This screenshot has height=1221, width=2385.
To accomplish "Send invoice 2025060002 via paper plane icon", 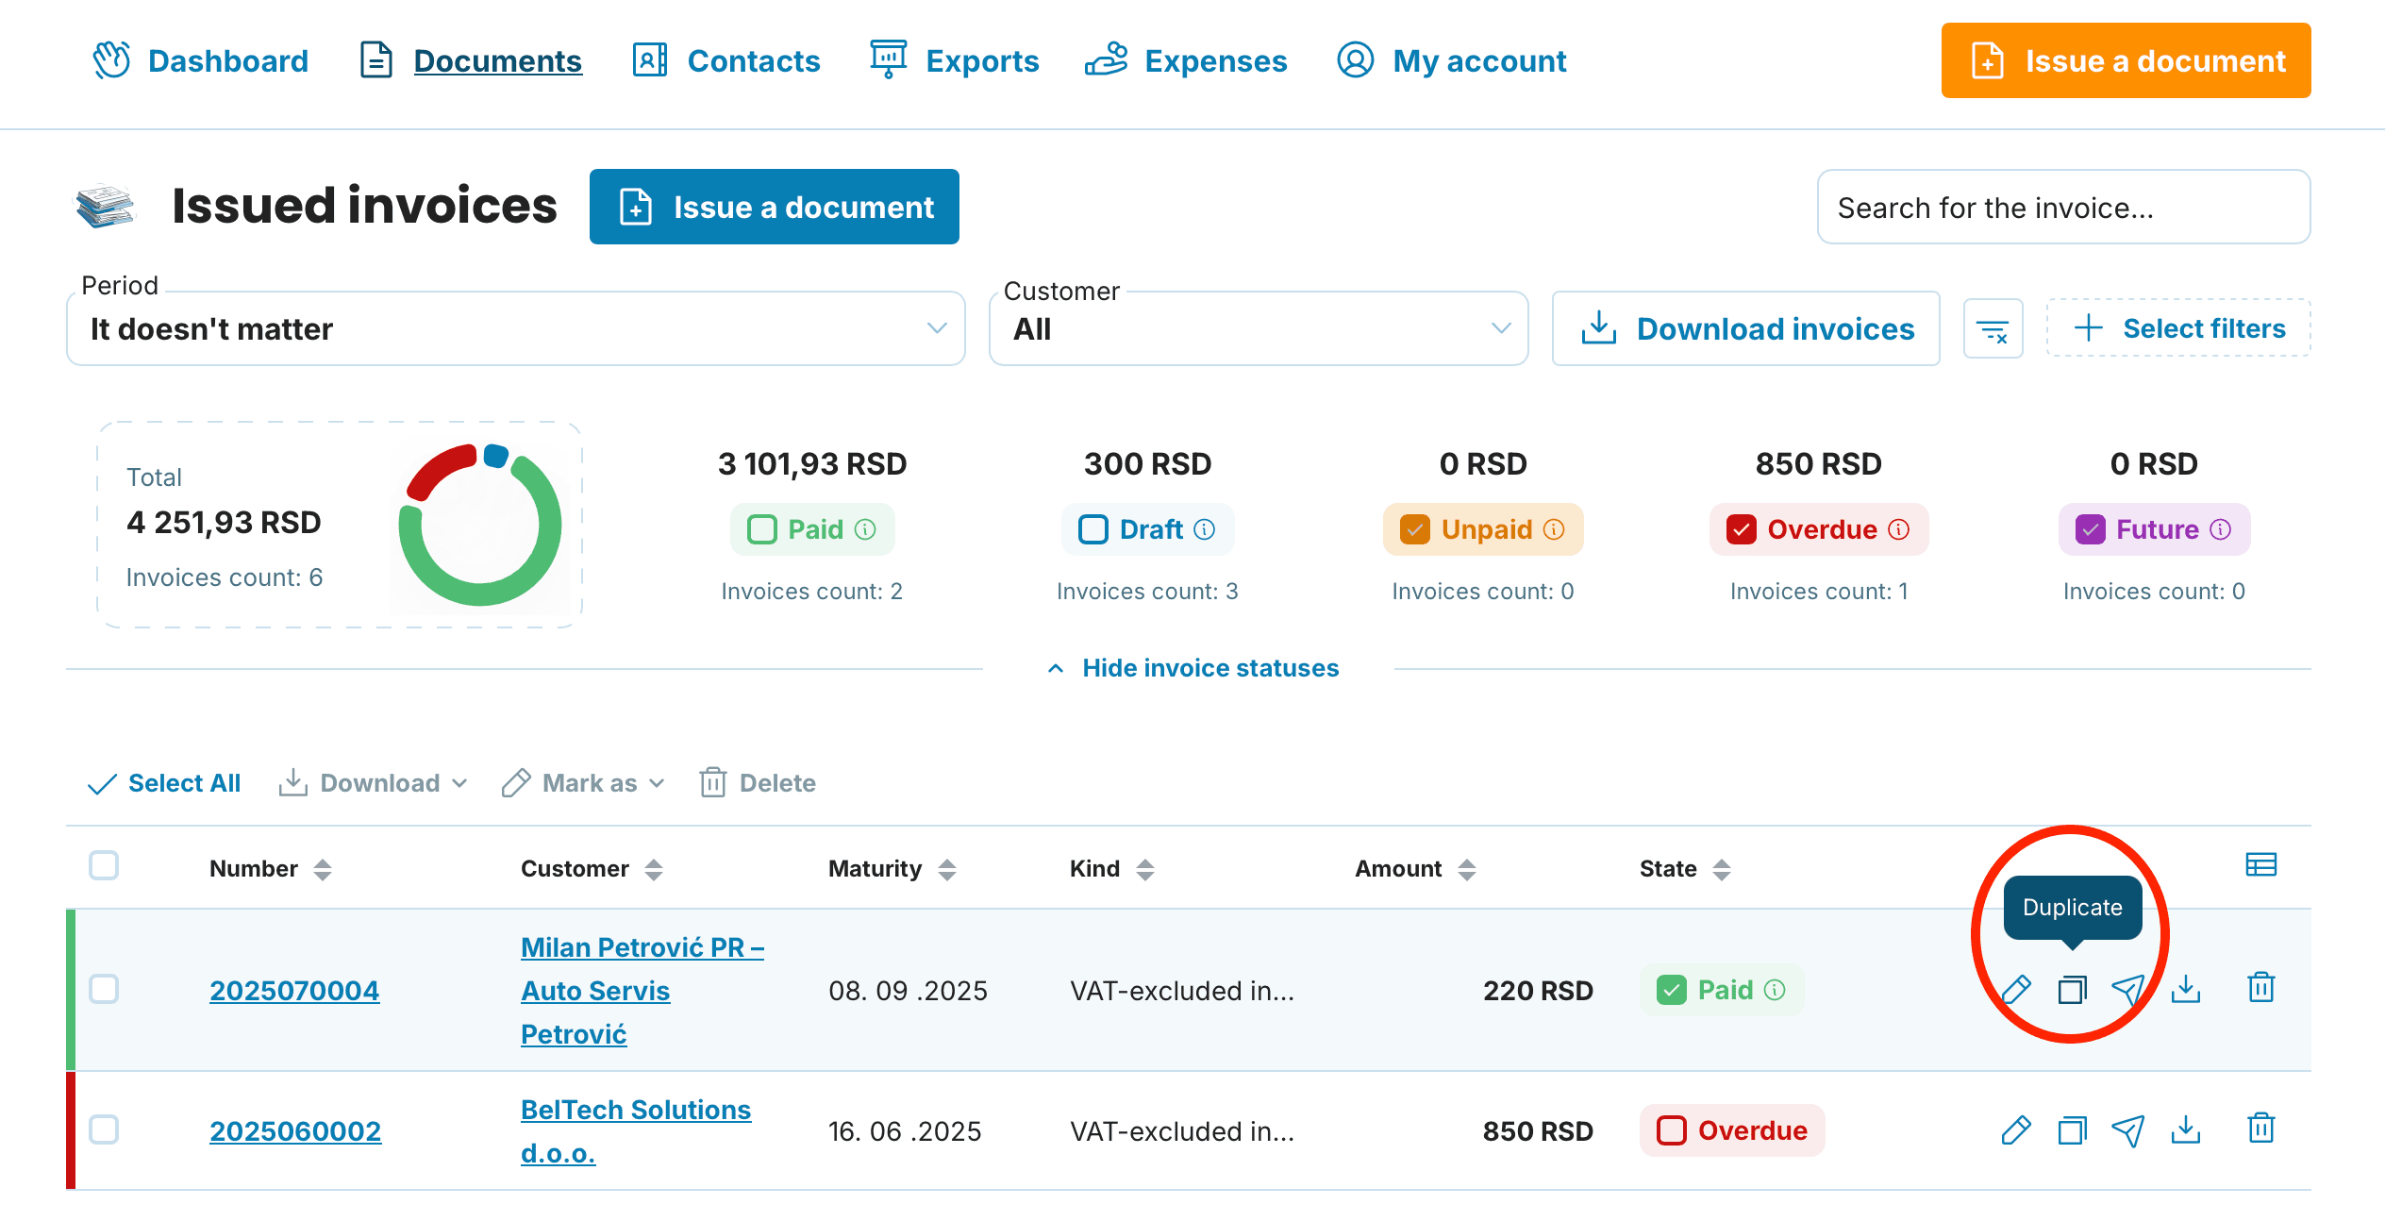I will click(2128, 1129).
